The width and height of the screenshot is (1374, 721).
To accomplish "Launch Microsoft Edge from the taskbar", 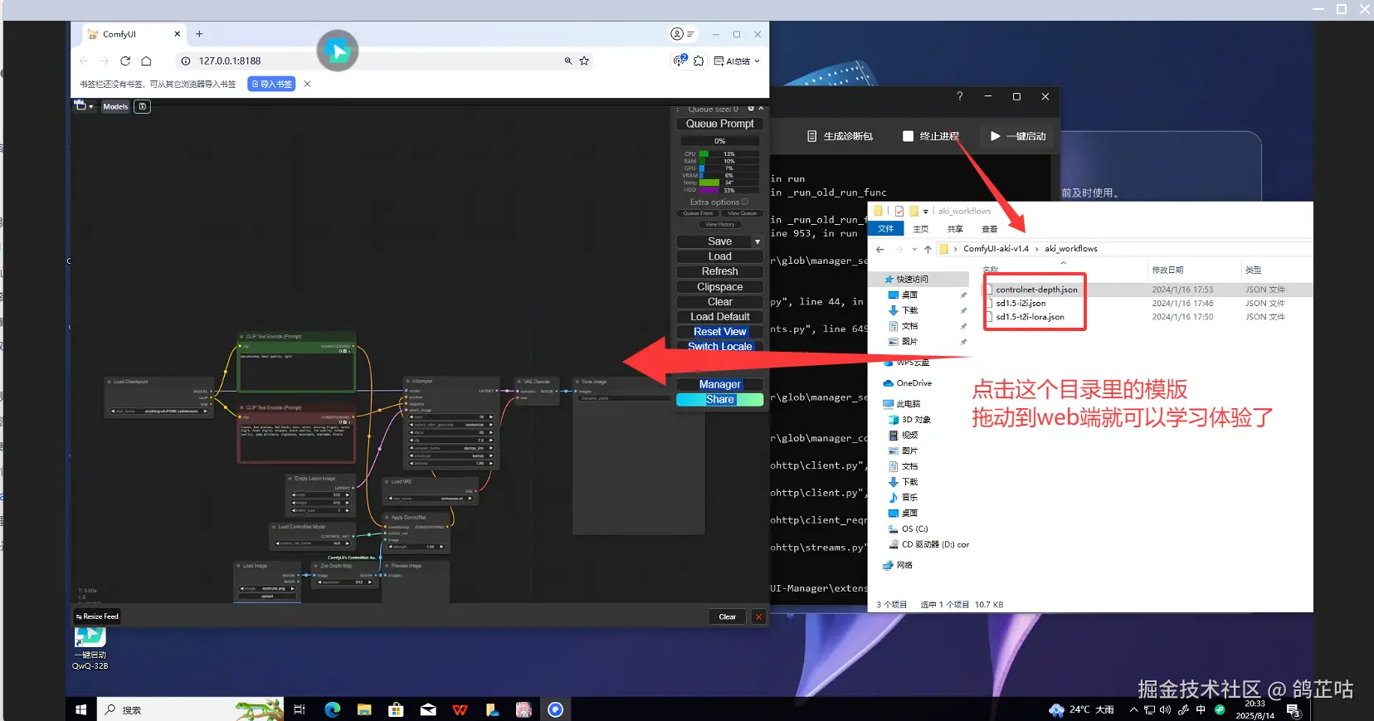I will (x=333, y=709).
